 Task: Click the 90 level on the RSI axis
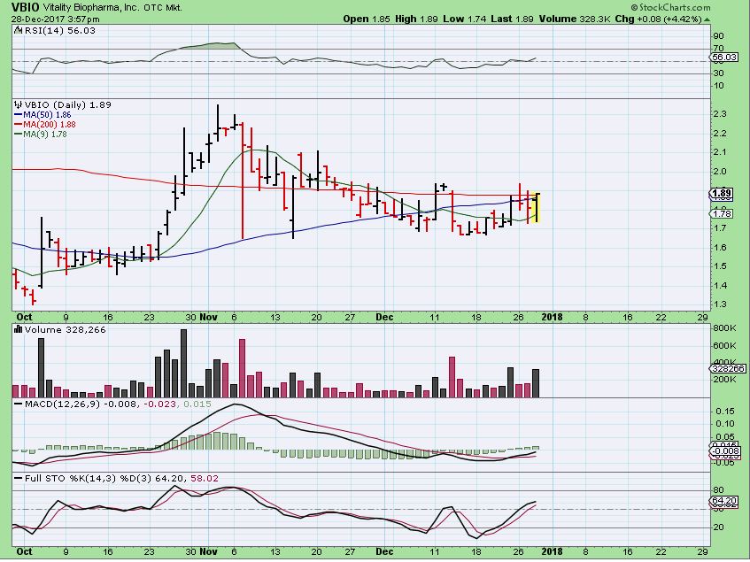718,35
